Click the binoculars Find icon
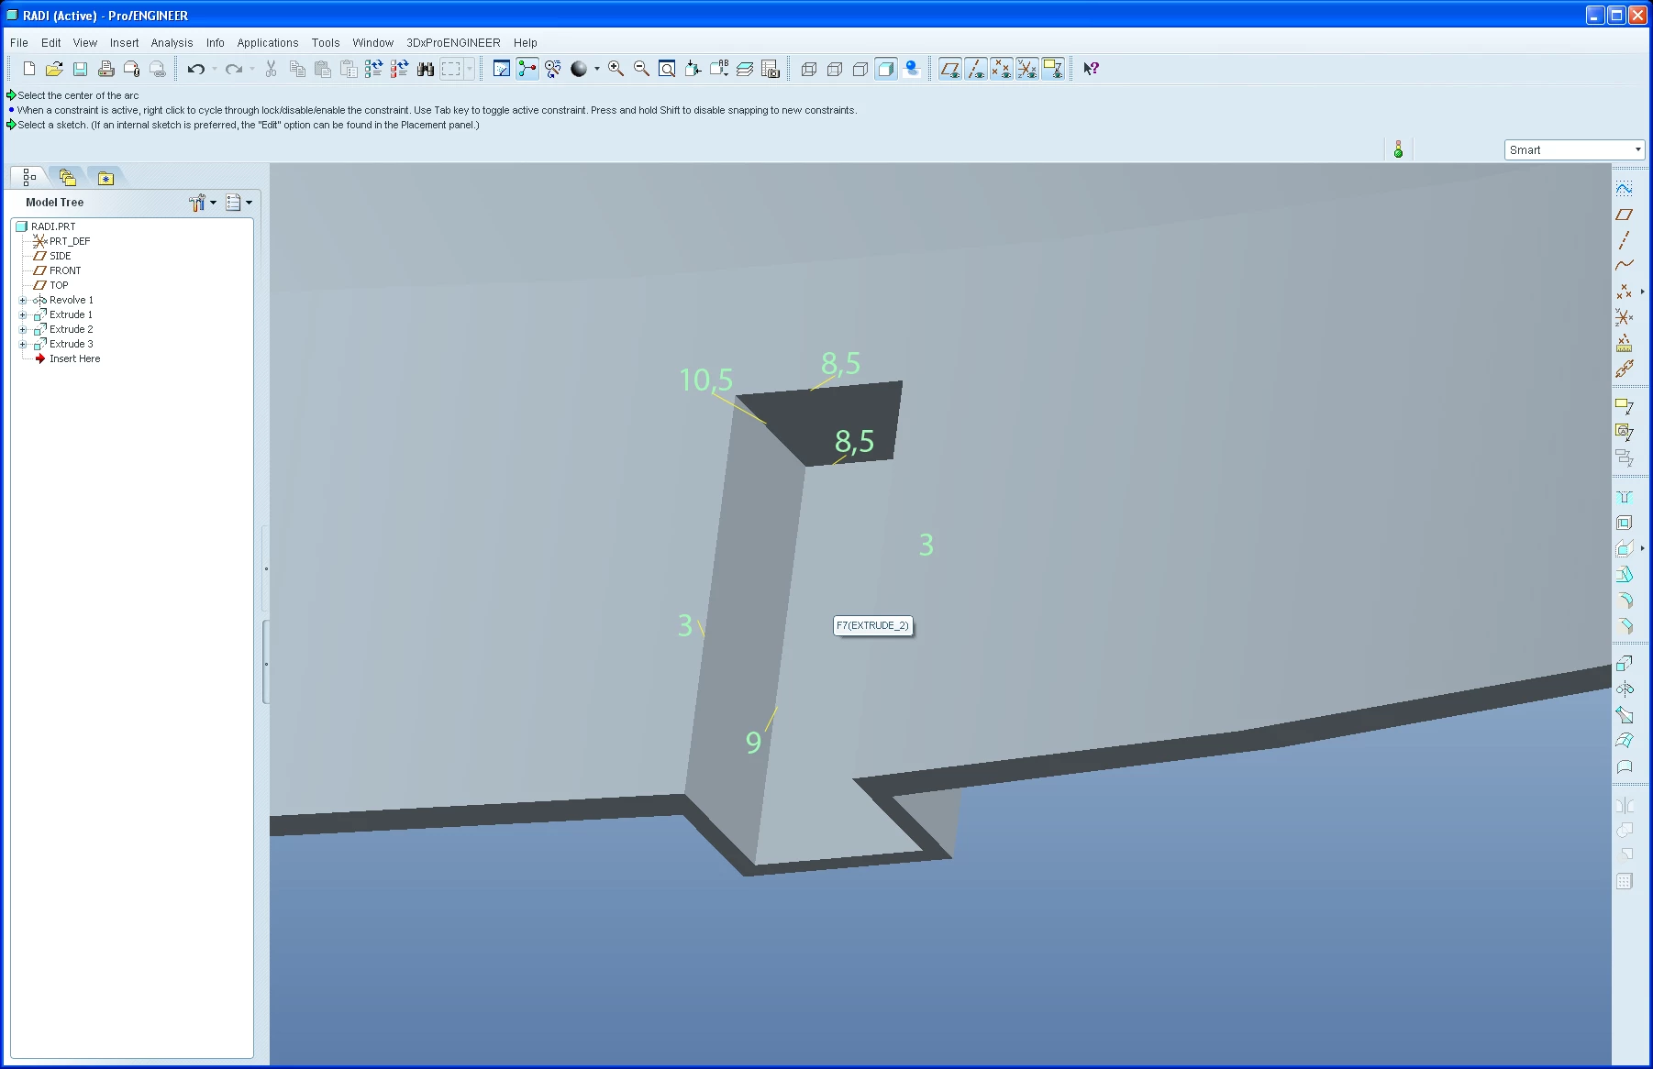 (426, 69)
